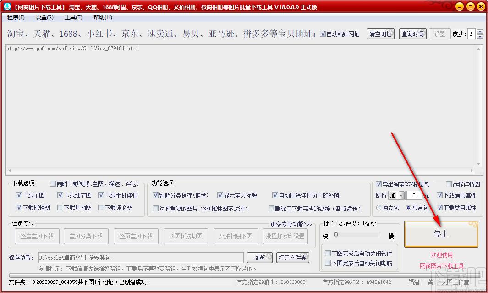Viewport: 488px width, 293px height.
Task: Click the 文件夹 created-successfully status text
Action: [x=79, y=282]
